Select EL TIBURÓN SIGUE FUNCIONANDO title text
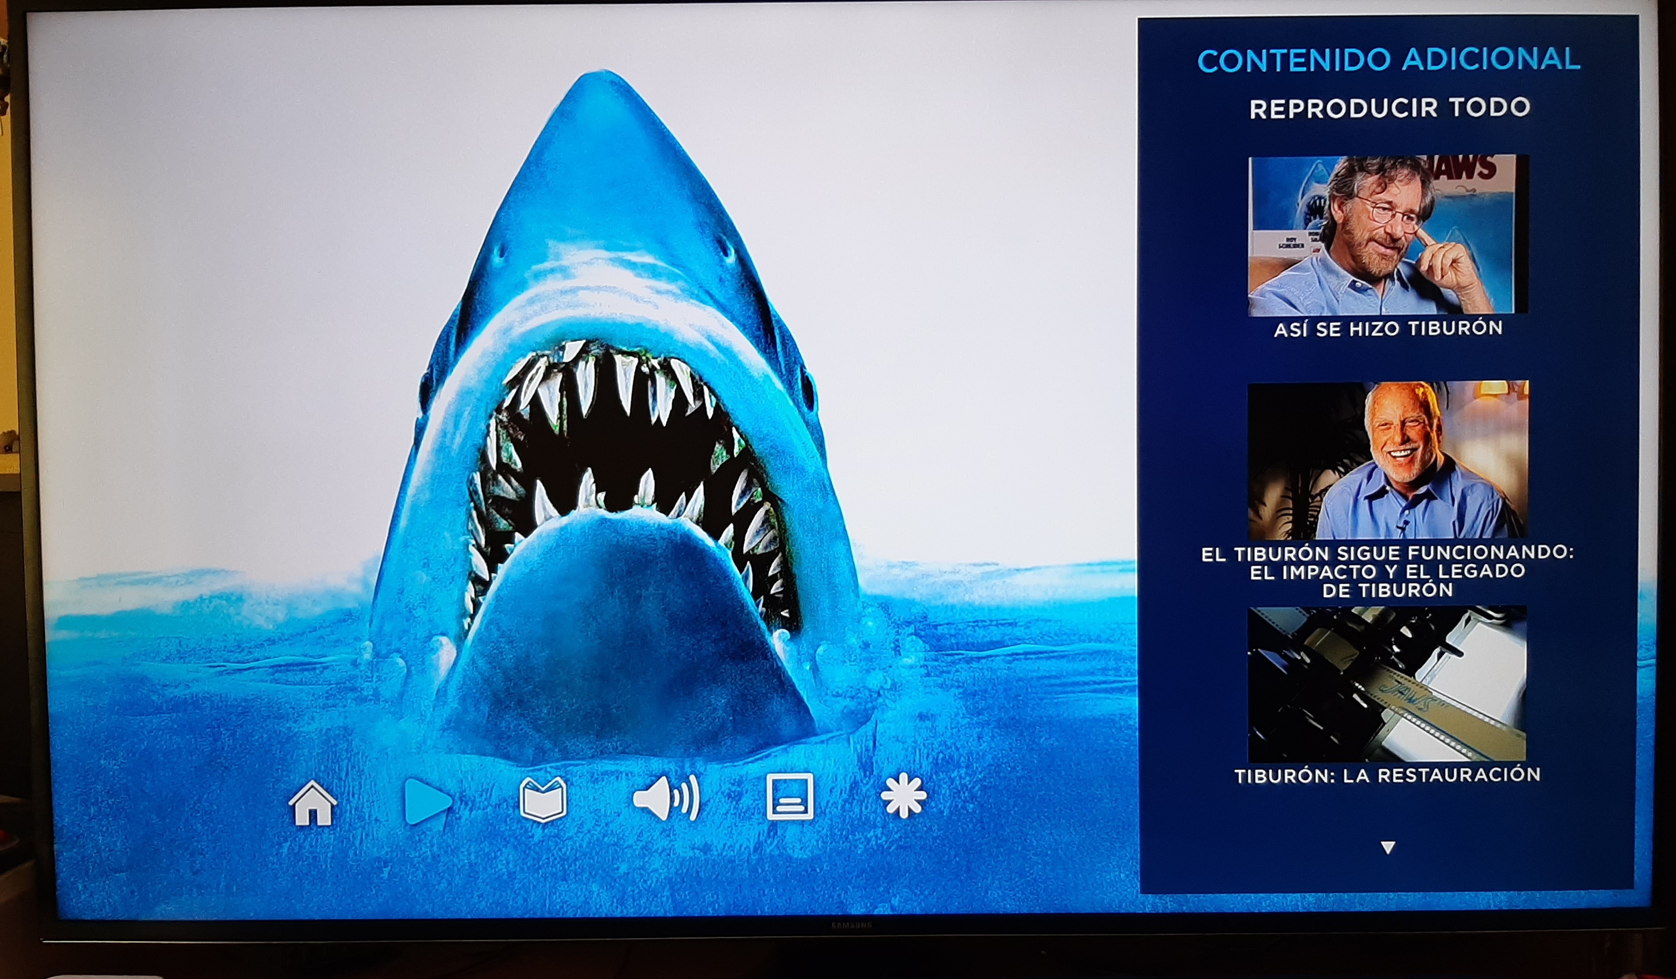This screenshot has width=1676, height=979. [1387, 571]
